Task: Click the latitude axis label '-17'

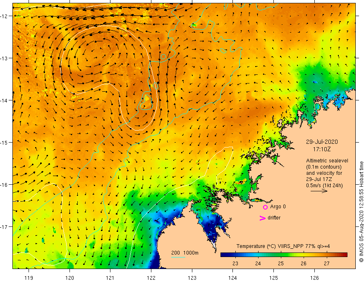Action: point(4,227)
